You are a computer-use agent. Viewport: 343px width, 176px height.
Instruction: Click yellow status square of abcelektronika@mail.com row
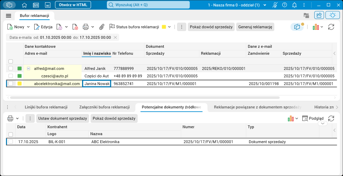tap(20, 84)
